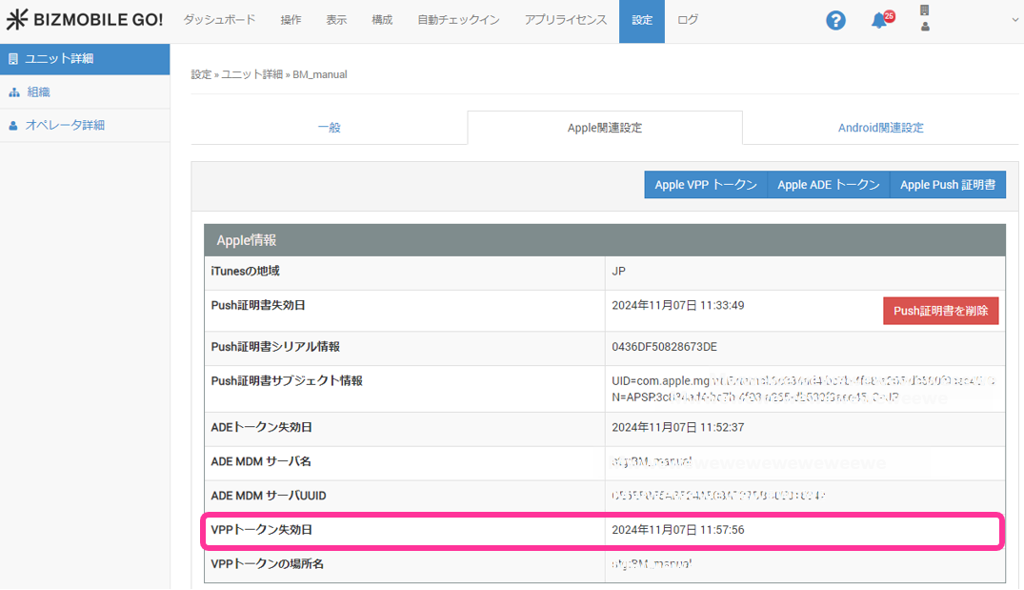The height and width of the screenshot is (590, 1024).
Task: Open the ダッシュボード menu
Action: point(219,21)
